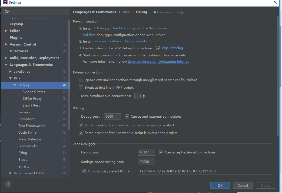282x193 pixels.
Task: Click the IDE IP addresses field
Action: (x=205, y=171)
